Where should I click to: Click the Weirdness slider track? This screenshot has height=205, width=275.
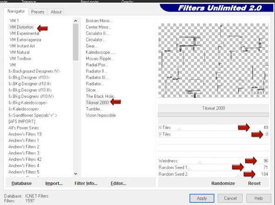point(213,161)
